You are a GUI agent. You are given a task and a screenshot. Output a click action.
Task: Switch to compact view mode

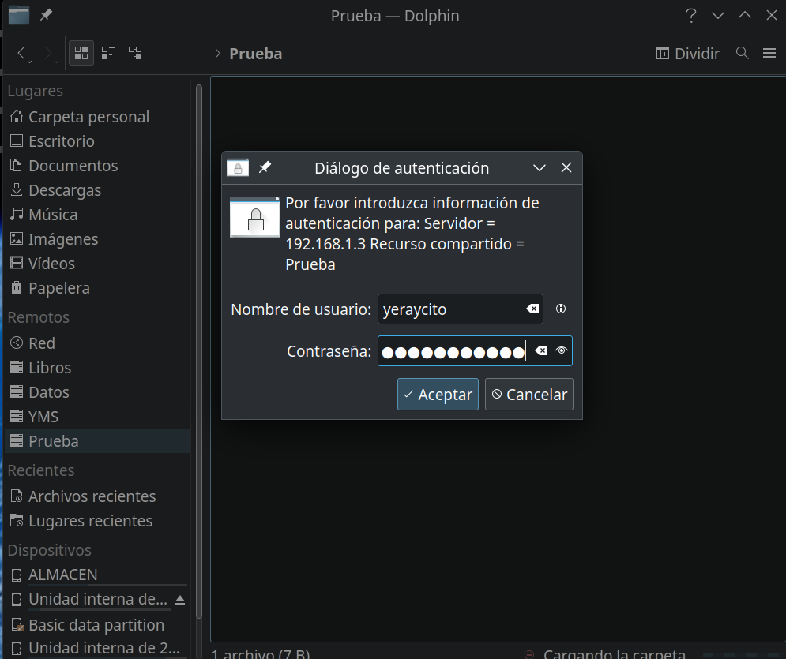(108, 53)
